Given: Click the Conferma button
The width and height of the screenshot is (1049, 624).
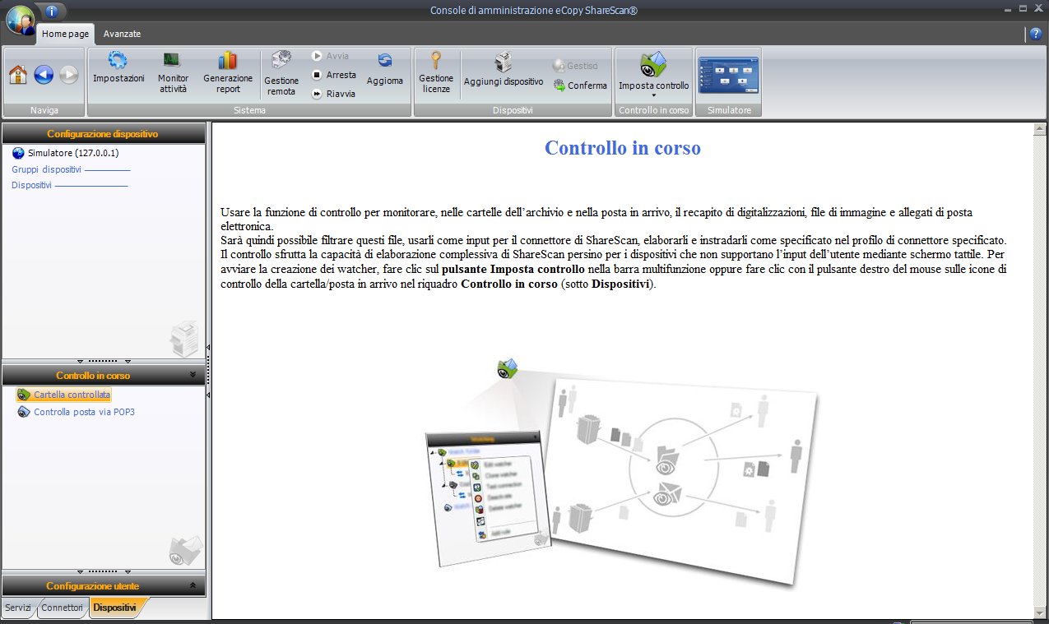Looking at the screenshot, I should [x=580, y=85].
